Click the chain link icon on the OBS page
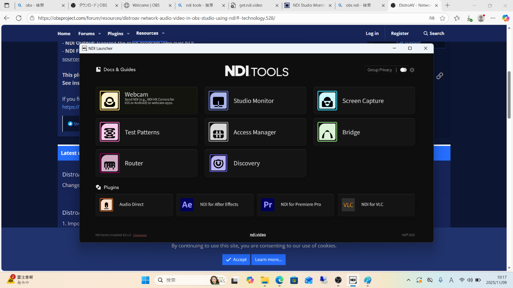513x288 pixels. click(440, 76)
